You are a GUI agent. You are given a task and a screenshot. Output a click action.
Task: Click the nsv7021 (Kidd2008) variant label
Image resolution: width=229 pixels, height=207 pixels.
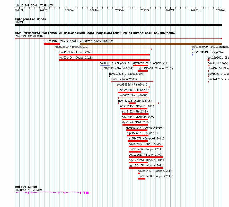[x=29, y=36]
